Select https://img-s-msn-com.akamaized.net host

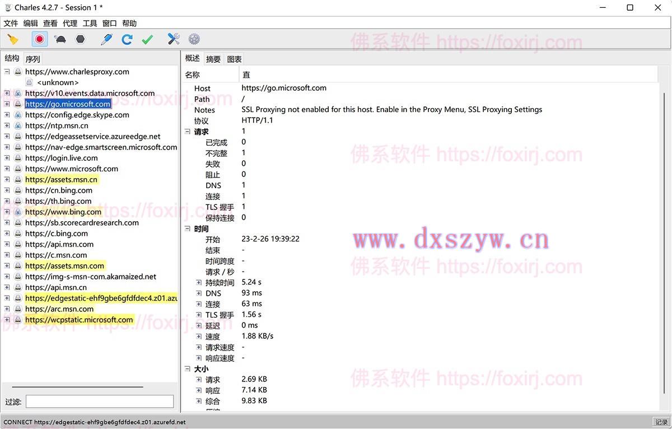(x=91, y=277)
